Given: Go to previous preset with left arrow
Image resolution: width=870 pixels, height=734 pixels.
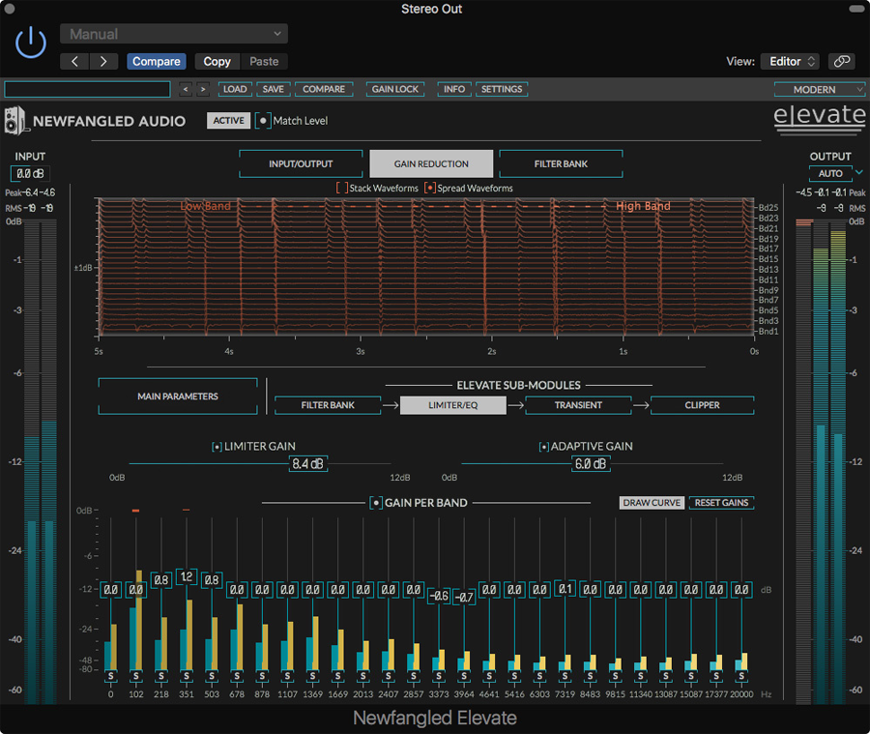Looking at the screenshot, I should [x=74, y=61].
